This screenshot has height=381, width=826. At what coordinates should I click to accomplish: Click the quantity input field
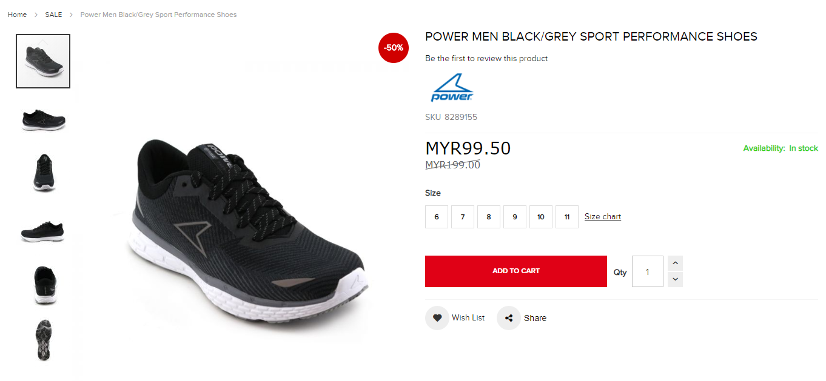[x=648, y=271]
